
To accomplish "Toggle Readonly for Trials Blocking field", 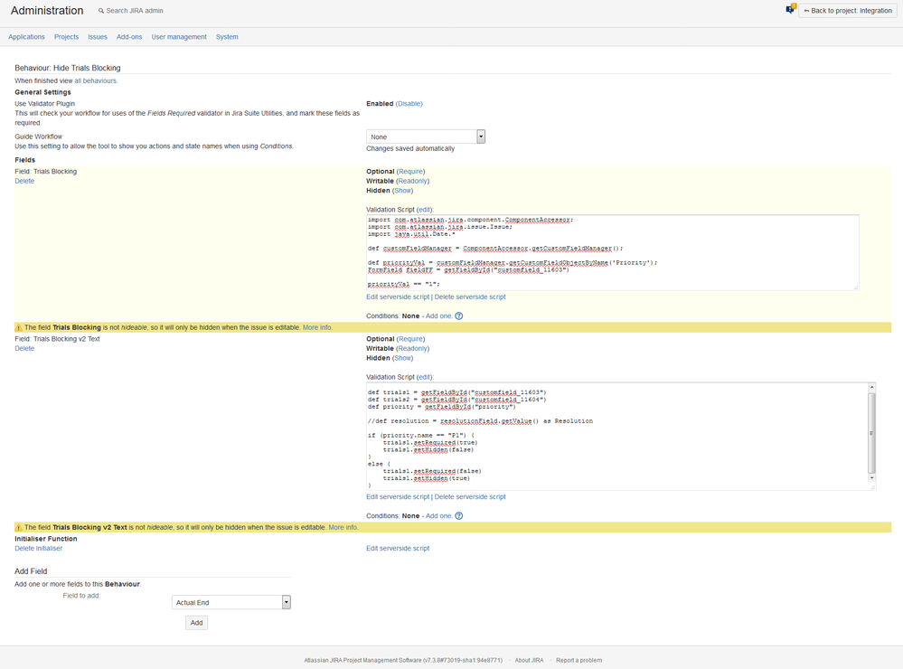I will [412, 181].
